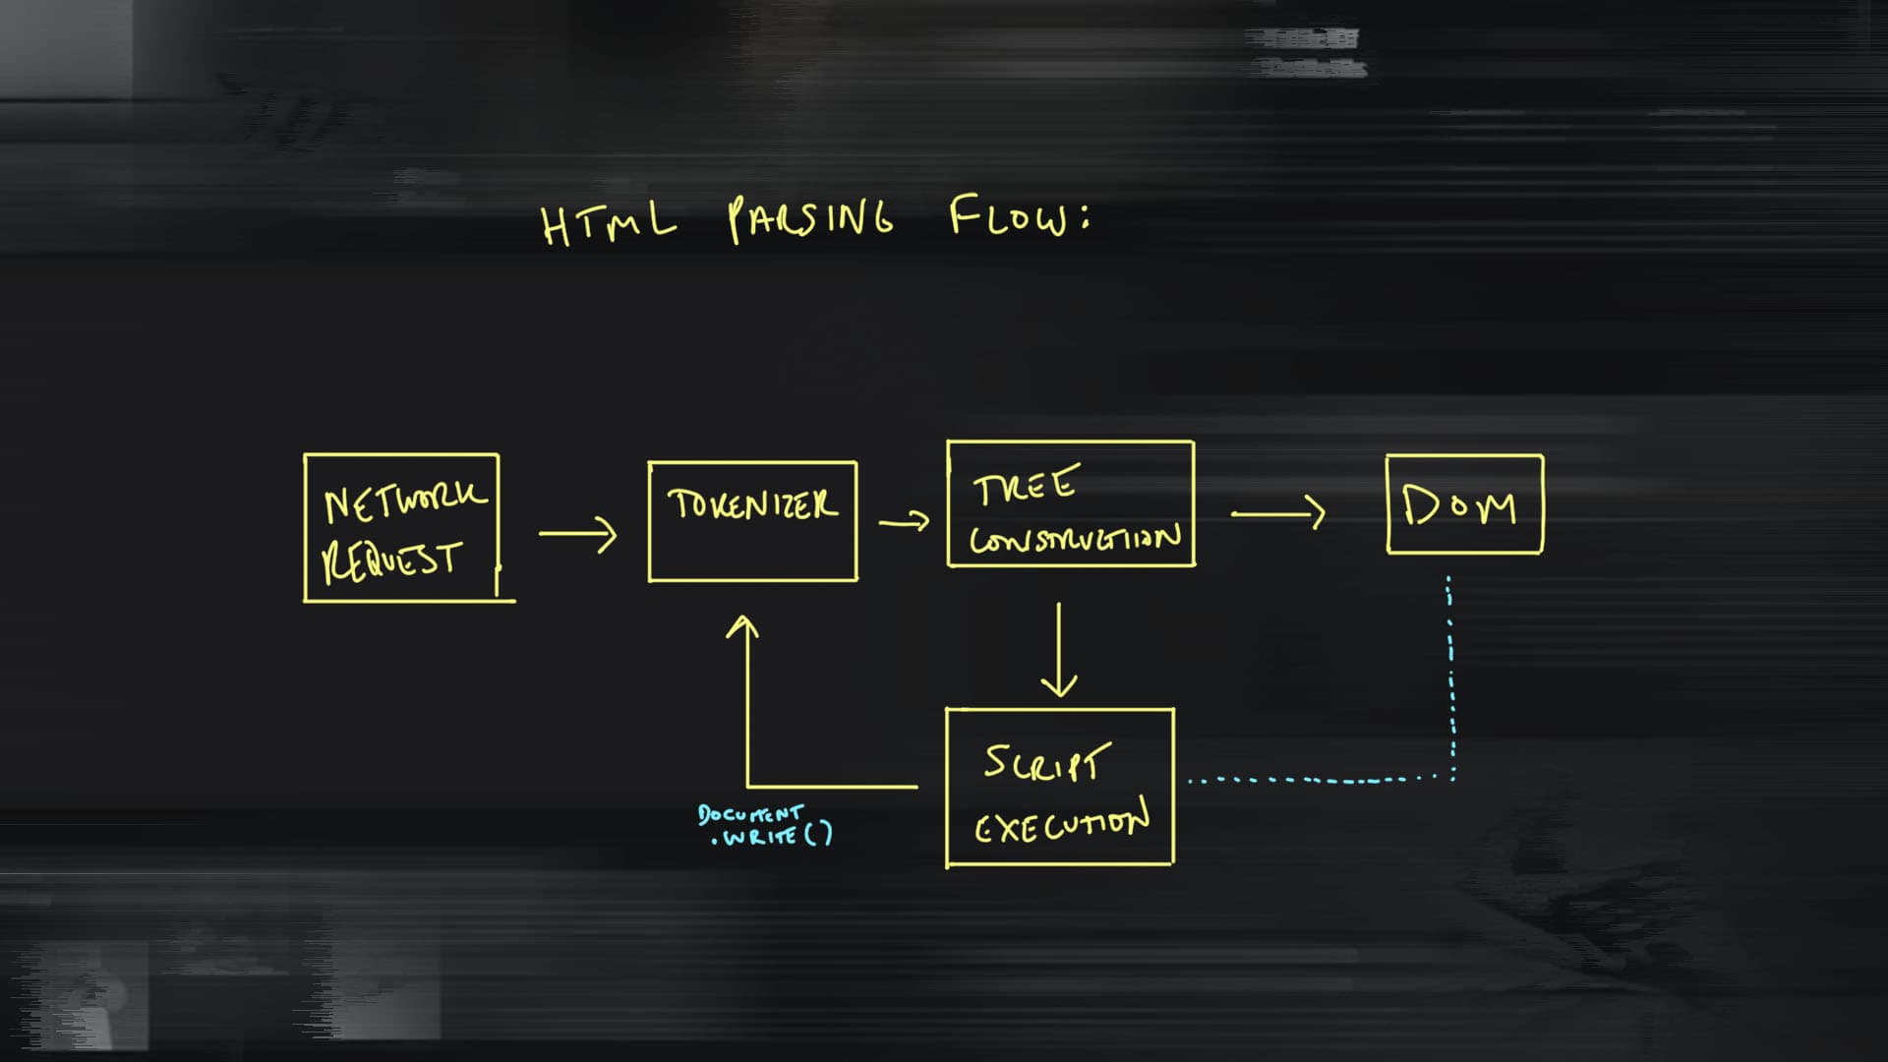Click the document.write() label
The width and height of the screenshot is (1888, 1062).
[765, 826]
